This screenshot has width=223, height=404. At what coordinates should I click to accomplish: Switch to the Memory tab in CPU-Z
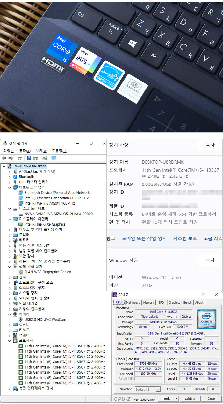(x=148, y=302)
